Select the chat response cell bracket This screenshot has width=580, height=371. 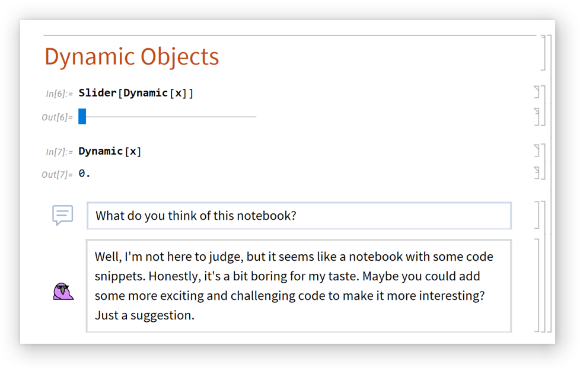point(538,285)
